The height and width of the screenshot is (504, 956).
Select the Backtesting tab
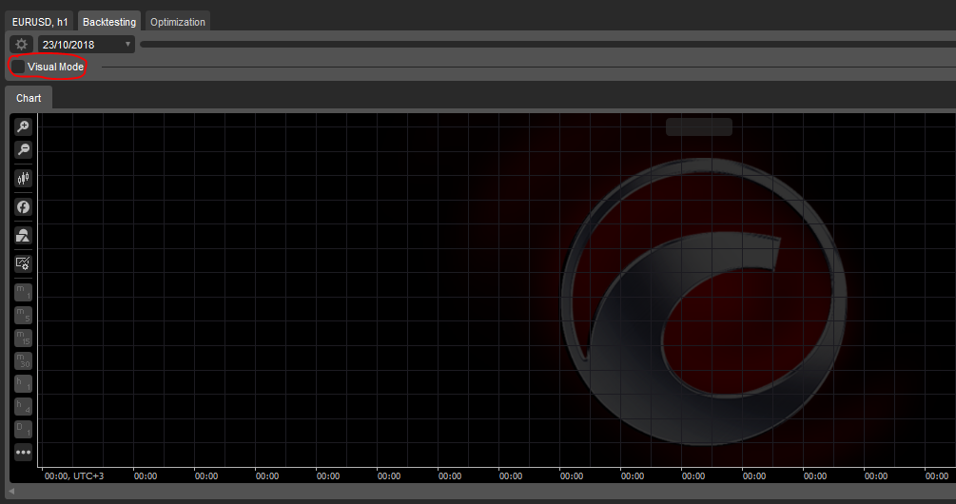click(x=109, y=22)
